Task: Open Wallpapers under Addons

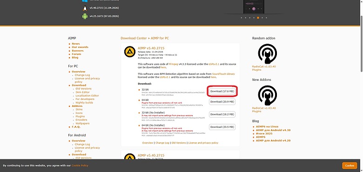Action: pos(82,124)
